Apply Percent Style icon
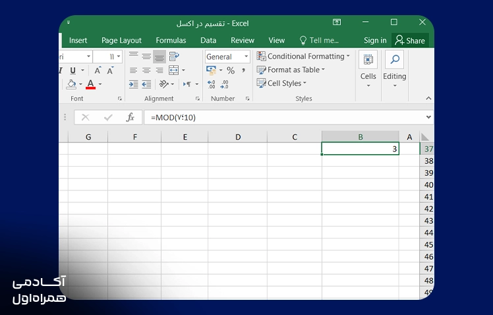The image size is (493, 315). [x=231, y=71]
